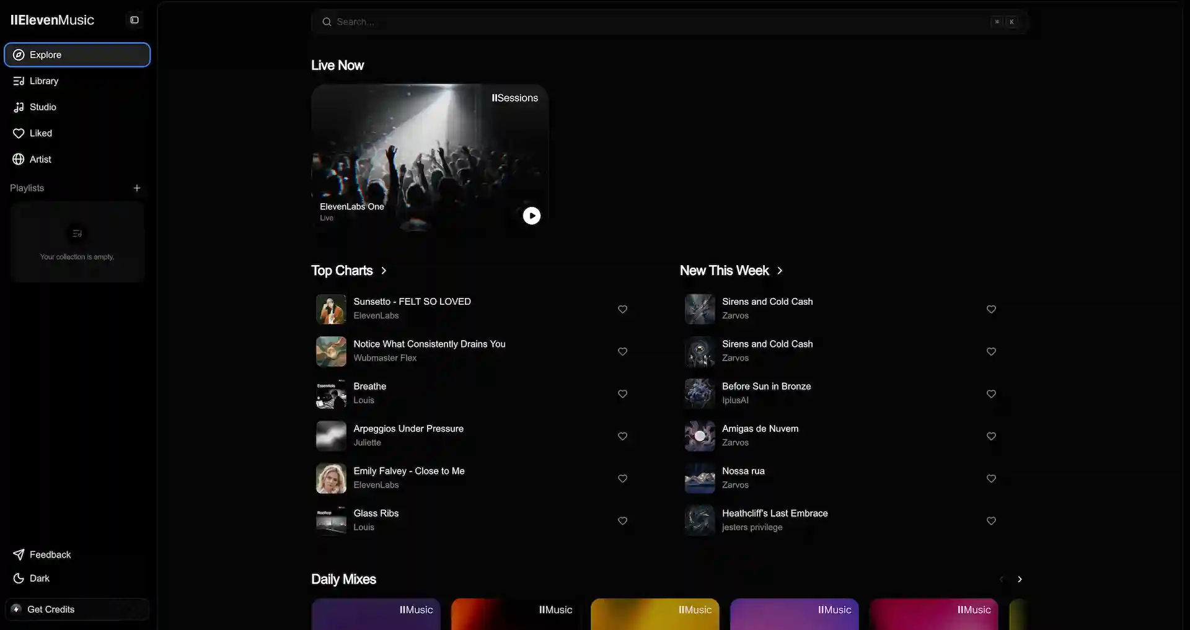The image size is (1190, 630).
Task: Go to the Studio page
Action: [x=43, y=107]
